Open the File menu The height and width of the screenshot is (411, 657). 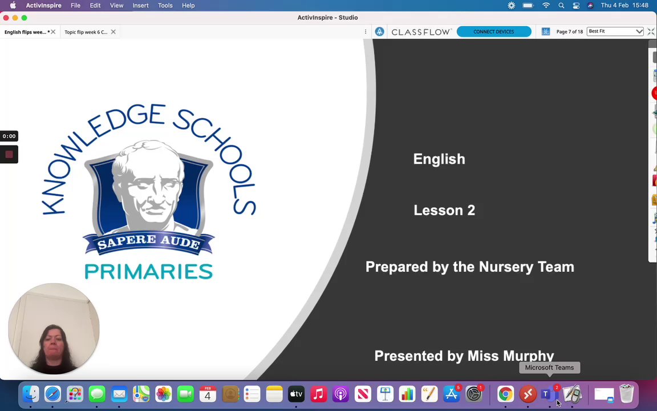(75, 6)
